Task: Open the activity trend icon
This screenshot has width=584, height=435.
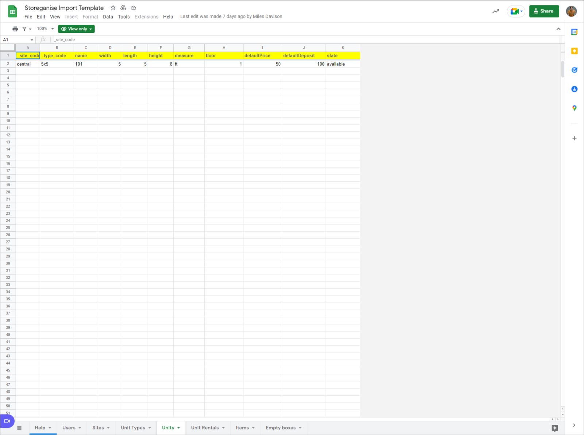Action: click(x=496, y=11)
